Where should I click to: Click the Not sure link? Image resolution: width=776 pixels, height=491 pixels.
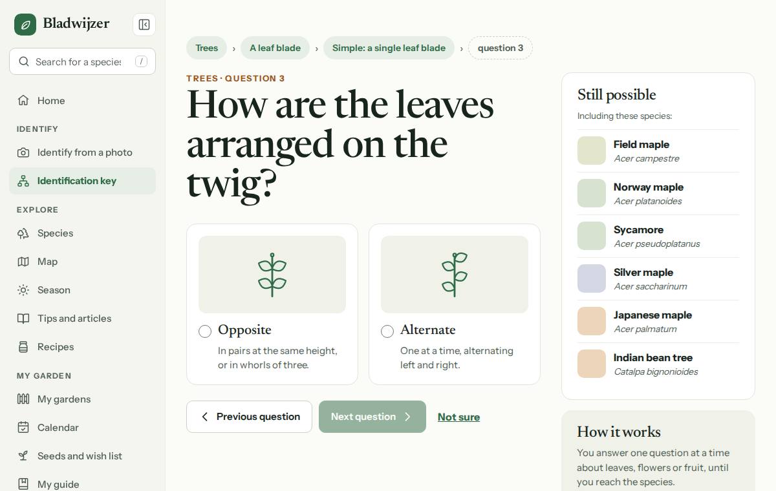(458, 417)
